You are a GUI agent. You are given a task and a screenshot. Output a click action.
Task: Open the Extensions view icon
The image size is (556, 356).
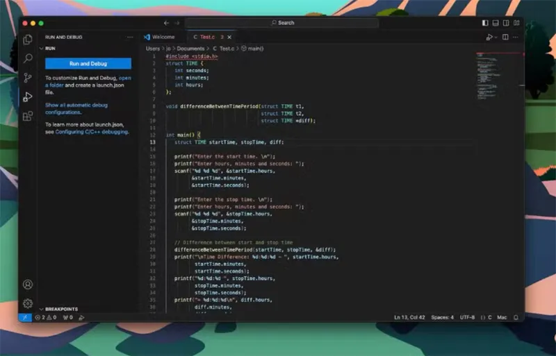(x=28, y=116)
